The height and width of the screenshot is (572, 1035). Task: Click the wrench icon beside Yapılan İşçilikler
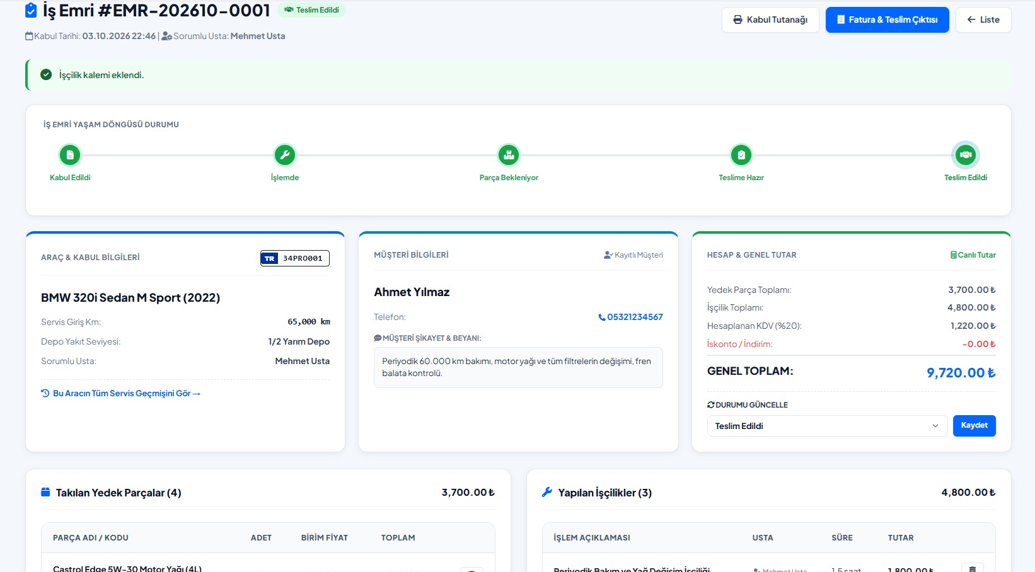[547, 492]
